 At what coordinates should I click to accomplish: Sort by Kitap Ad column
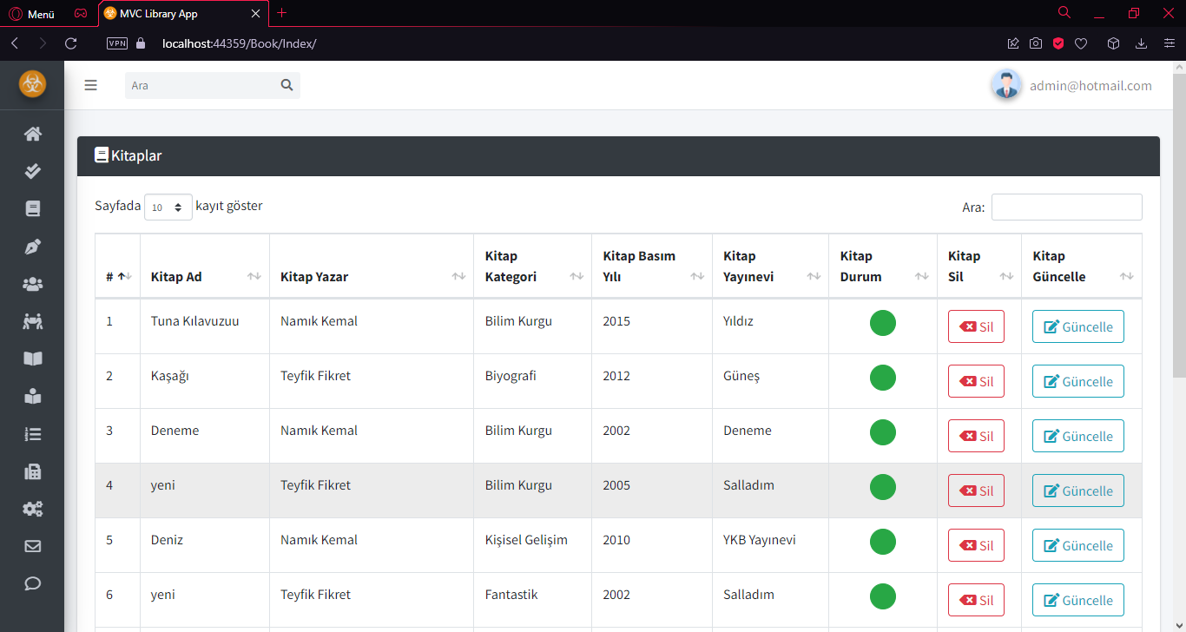[x=205, y=266]
